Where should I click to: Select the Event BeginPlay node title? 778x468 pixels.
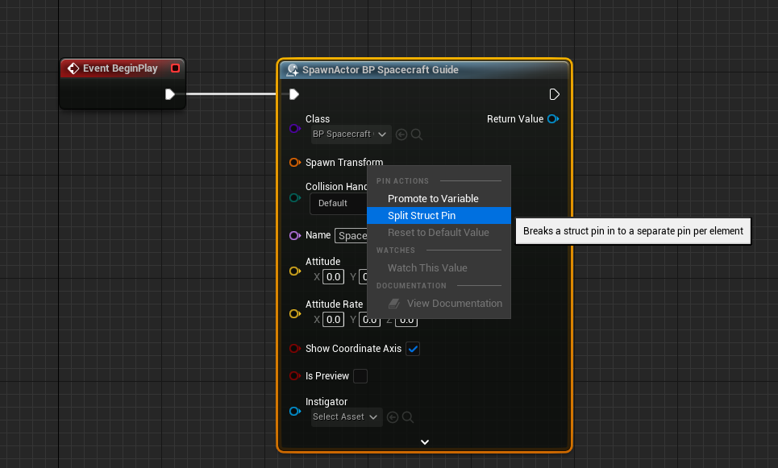120,68
